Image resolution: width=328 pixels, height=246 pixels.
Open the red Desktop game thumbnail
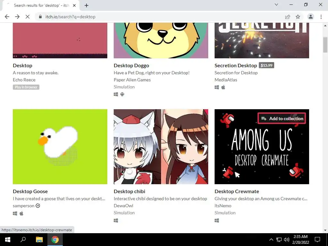[x=60, y=40]
